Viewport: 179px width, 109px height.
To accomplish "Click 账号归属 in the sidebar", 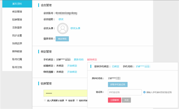I will [17, 59].
